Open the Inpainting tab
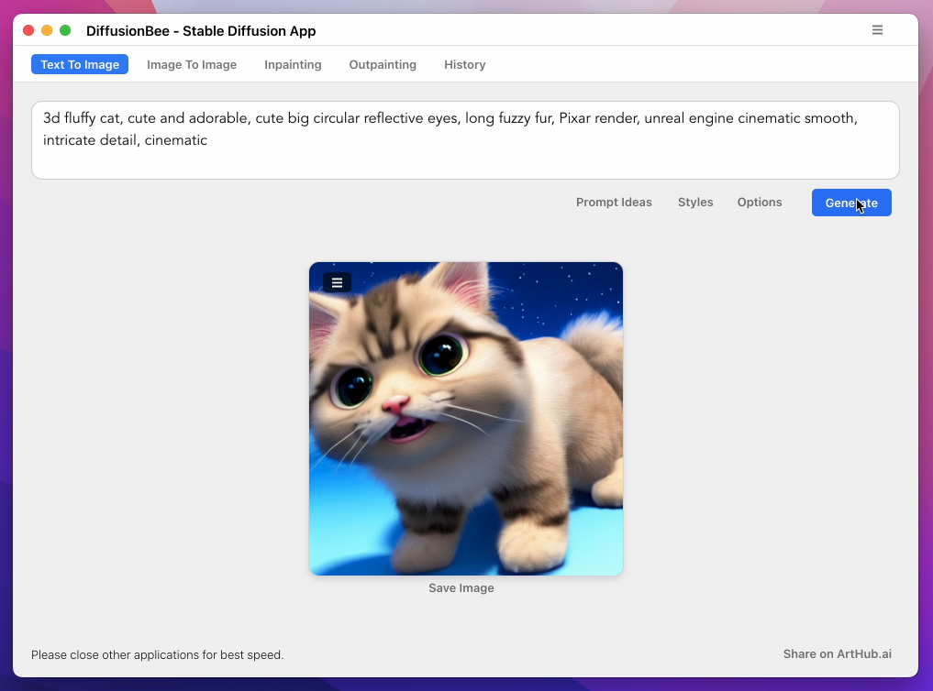 293,64
